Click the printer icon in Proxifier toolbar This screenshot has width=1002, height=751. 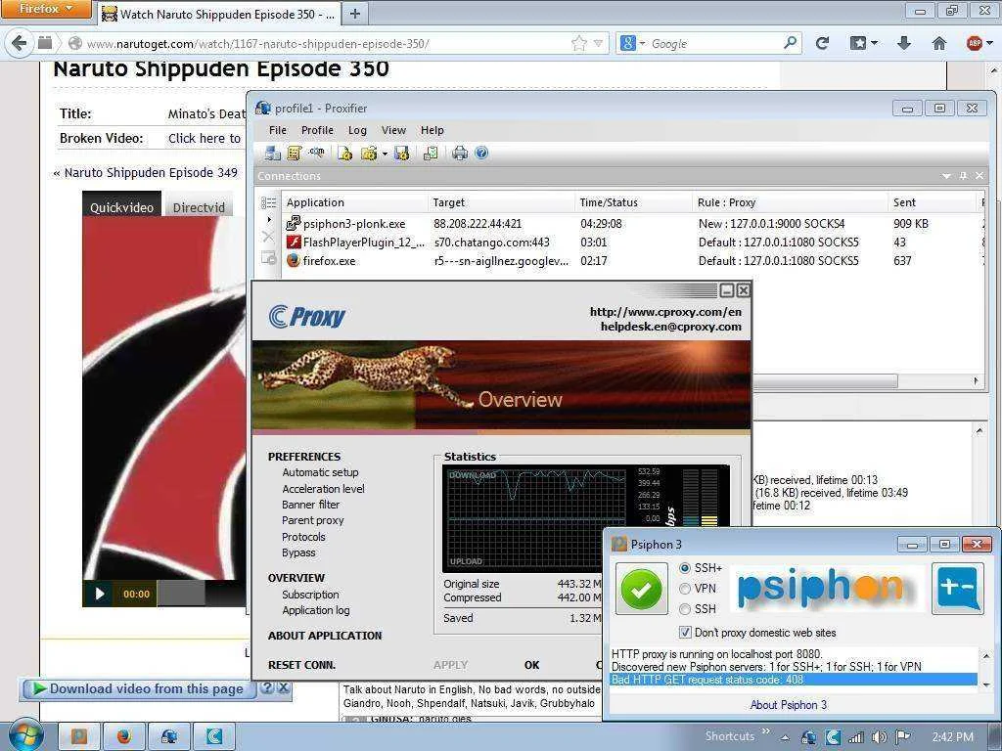(x=460, y=154)
